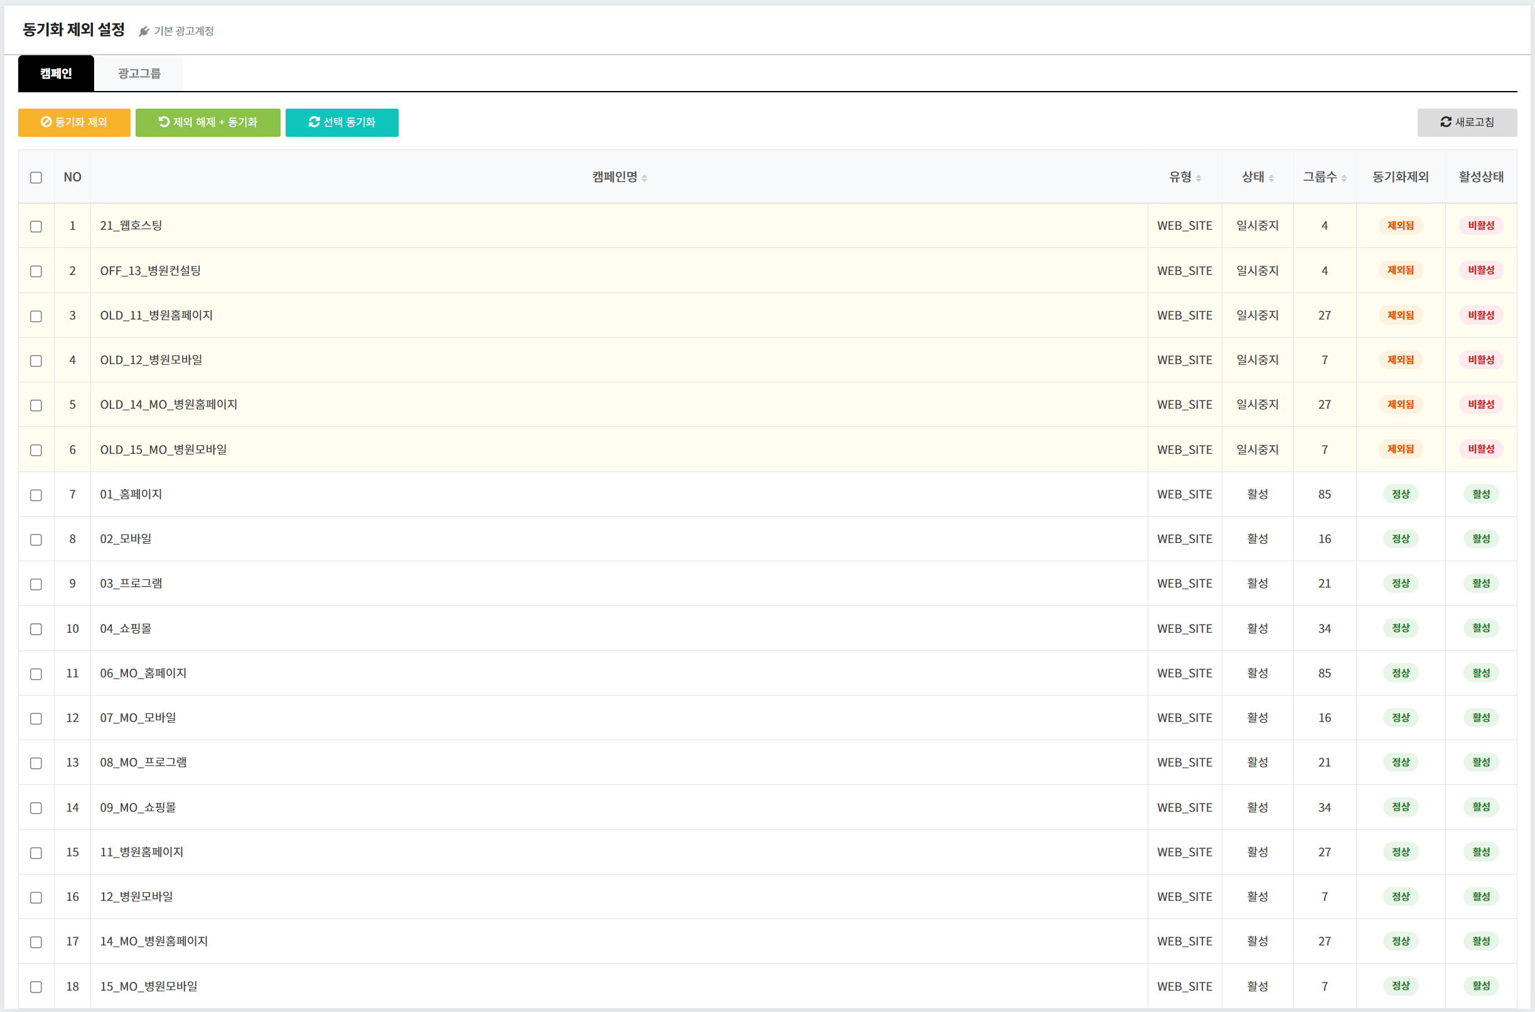Toggle the select-all checkbox in the header
Screen dimensions: 1535x1012
pyautogui.click(x=36, y=178)
